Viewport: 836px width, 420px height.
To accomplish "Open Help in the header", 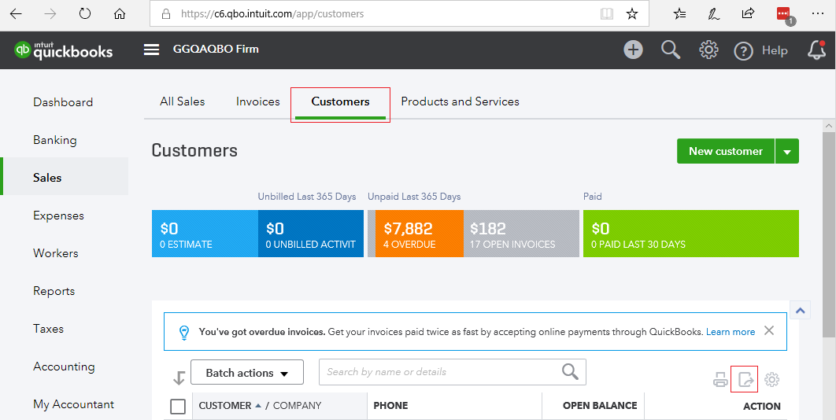I will click(761, 50).
